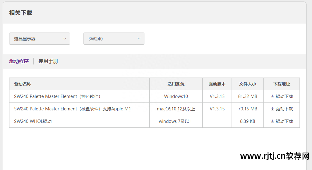
Task: Click the 适用系统 column header
Action: tap(176, 84)
